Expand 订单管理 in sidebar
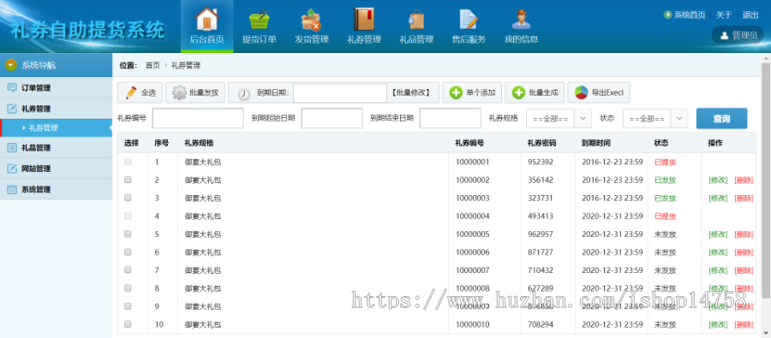The image size is (771, 338). tap(56, 88)
